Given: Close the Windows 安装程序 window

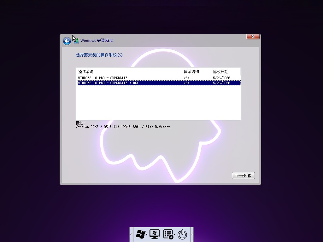Looking at the screenshot, I should [x=253, y=37].
